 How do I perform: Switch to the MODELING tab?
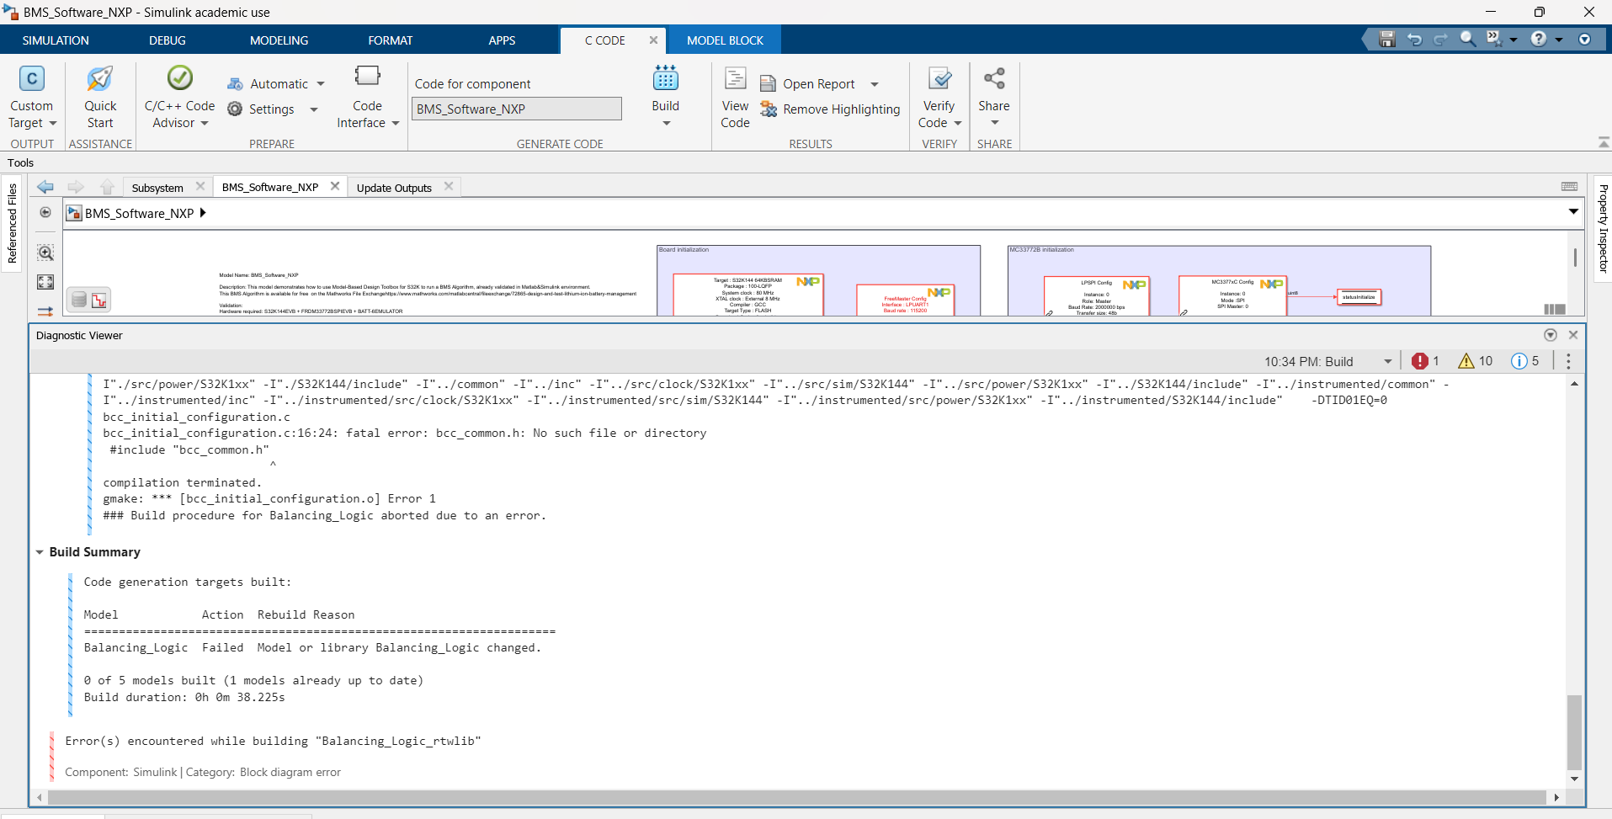[279, 40]
